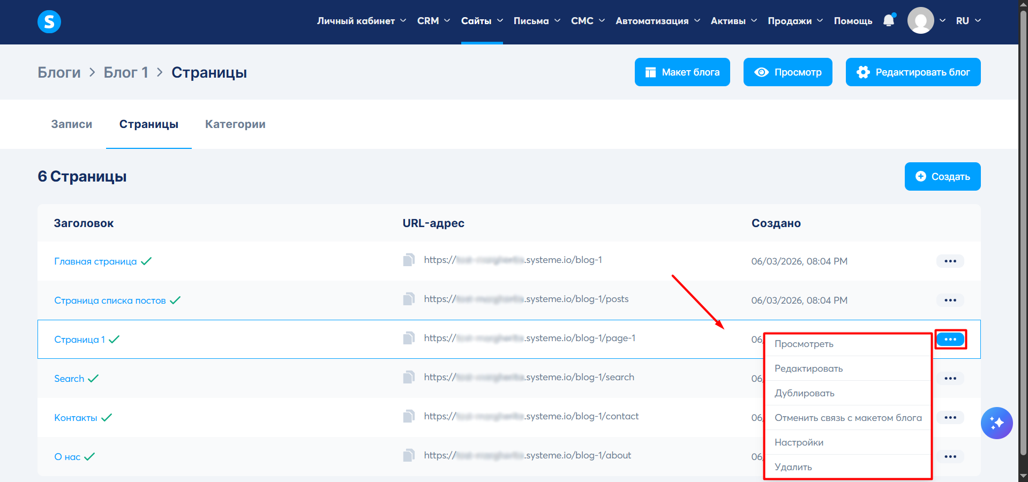Choose Просмотреть in the context menu
This screenshot has width=1028, height=482.
(847, 344)
